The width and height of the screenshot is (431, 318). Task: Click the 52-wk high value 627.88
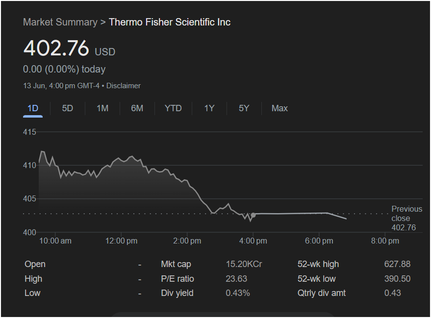click(397, 264)
